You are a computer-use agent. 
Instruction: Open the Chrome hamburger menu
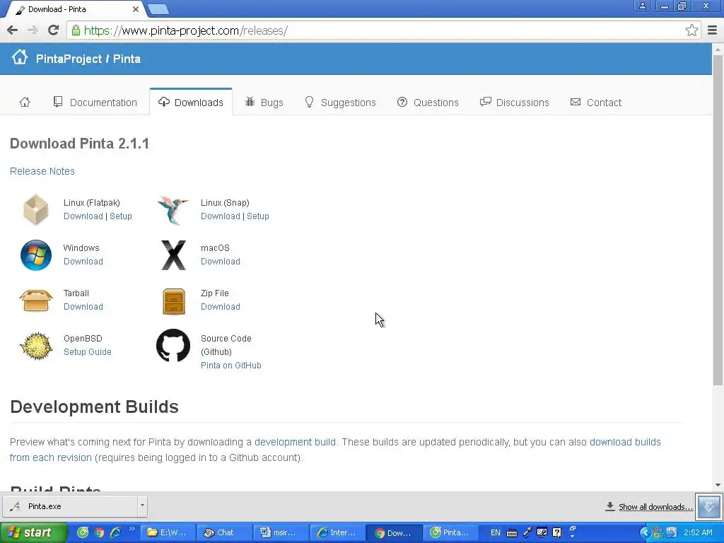click(712, 30)
